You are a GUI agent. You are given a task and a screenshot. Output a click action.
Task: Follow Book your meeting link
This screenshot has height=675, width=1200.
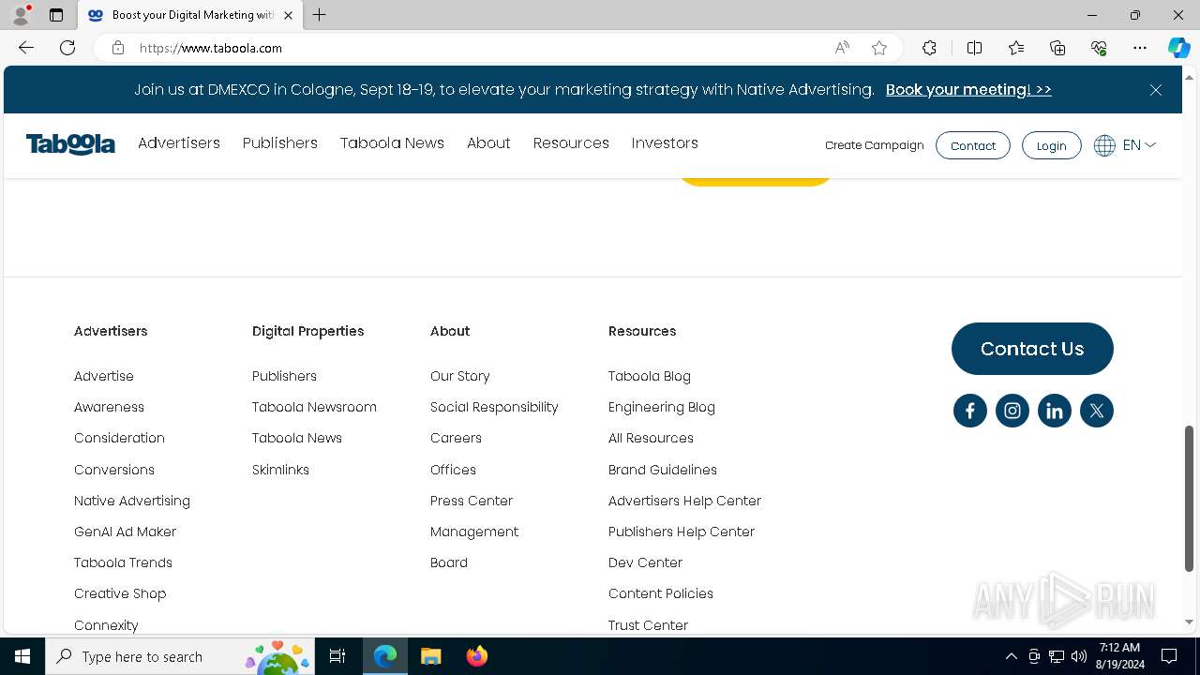coord(968,90)
